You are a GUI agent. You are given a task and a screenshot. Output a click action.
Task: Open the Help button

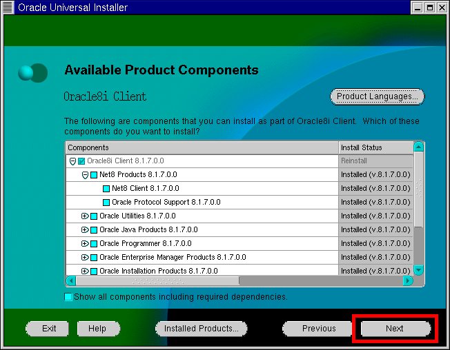[x=99, y=328]
